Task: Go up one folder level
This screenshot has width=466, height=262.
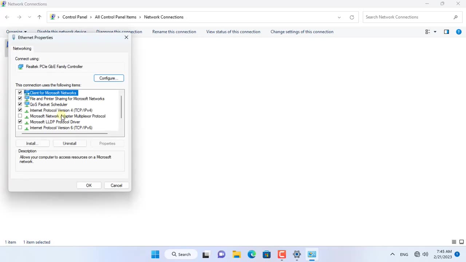Action: point(39,17)
